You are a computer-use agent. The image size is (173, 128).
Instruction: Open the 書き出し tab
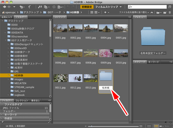36,101
